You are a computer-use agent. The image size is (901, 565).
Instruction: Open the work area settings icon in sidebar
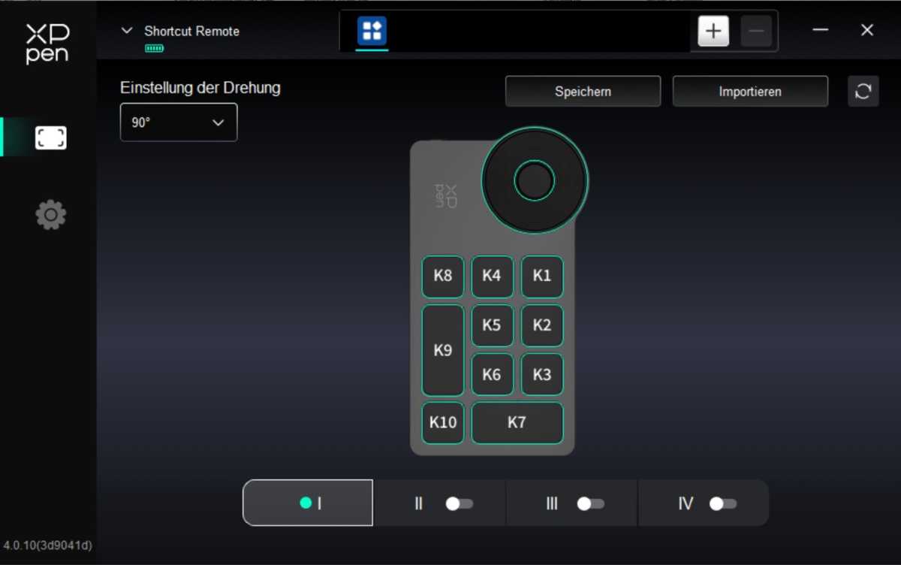tap(50, 137)
